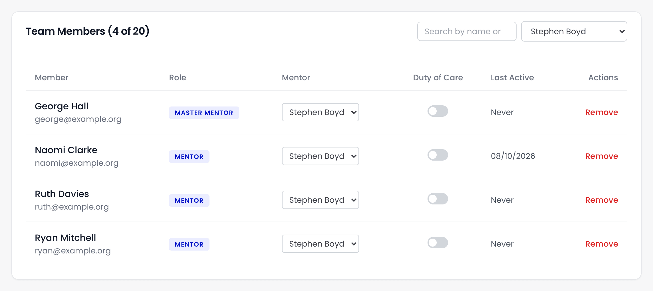The height and width of the screenshot is (291, 653).
Task: Click Ruth Davies' MENTOR badge
Action: pos(189,200)
